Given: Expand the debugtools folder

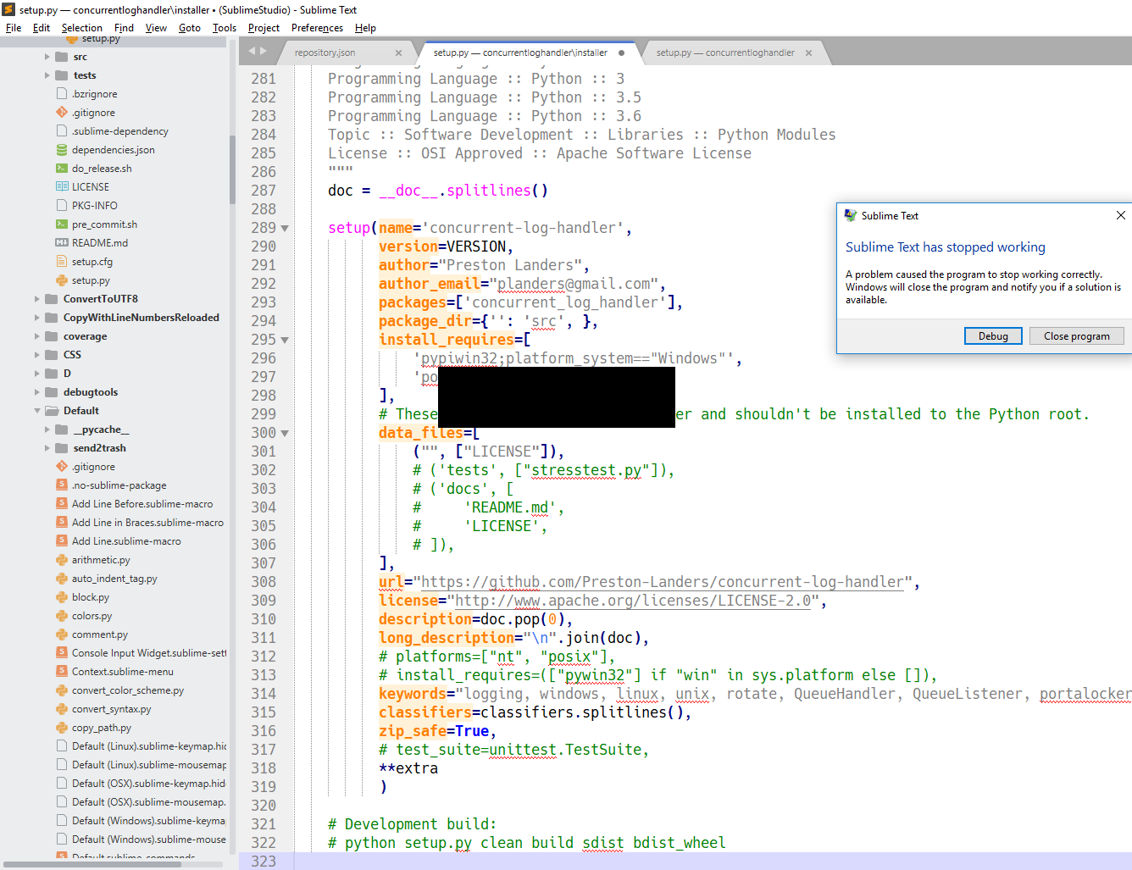Looking at the screenshot, I should (x=36, y=392).
